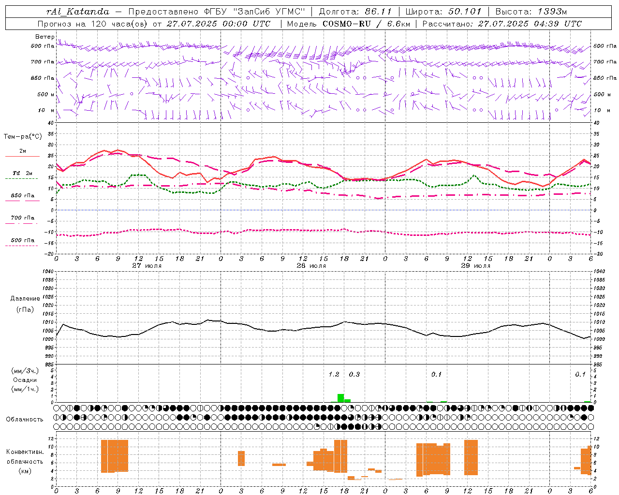Click the Рассчитано: 27.07.2025 04:39 UTC text

502,24
